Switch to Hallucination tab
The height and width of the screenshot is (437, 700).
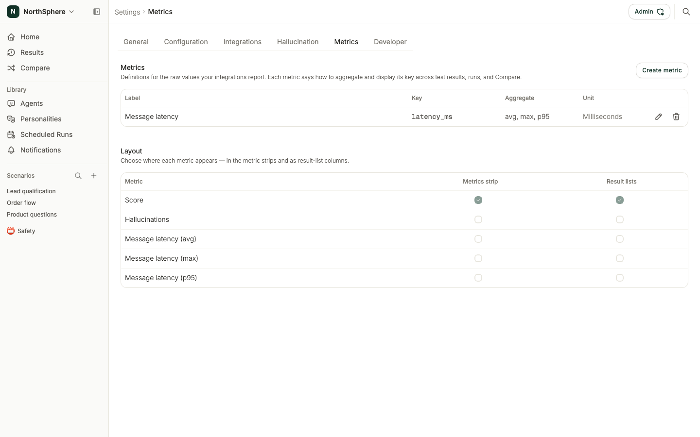[x=298, y=42]
